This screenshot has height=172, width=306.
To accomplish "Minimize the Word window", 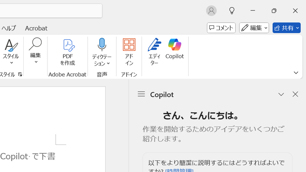I will pyautogui.click(x=253, y=11).
